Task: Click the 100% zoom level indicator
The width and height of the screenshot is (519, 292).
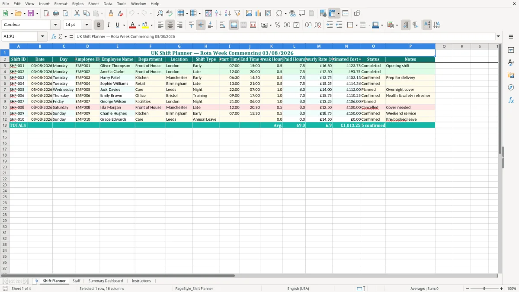Action: tap(512, 289)
